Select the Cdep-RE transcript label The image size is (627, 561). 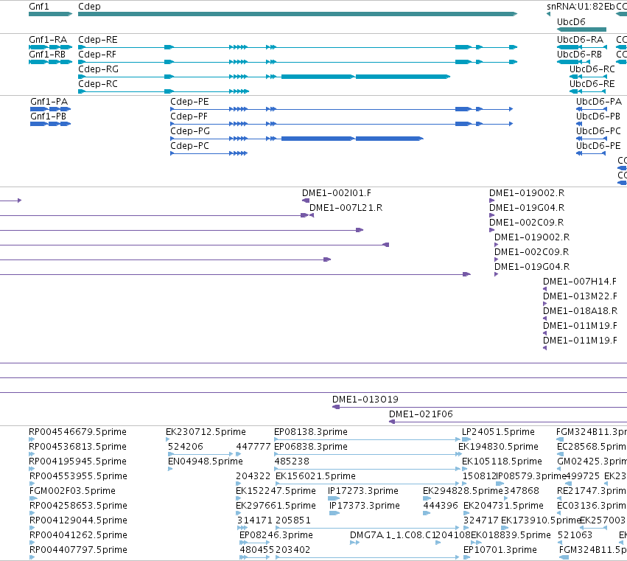[98, 40]
